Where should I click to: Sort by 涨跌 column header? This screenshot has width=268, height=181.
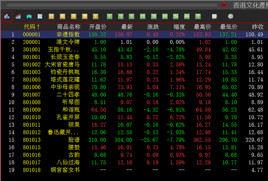pyautogui.click(x=153, y=27)
